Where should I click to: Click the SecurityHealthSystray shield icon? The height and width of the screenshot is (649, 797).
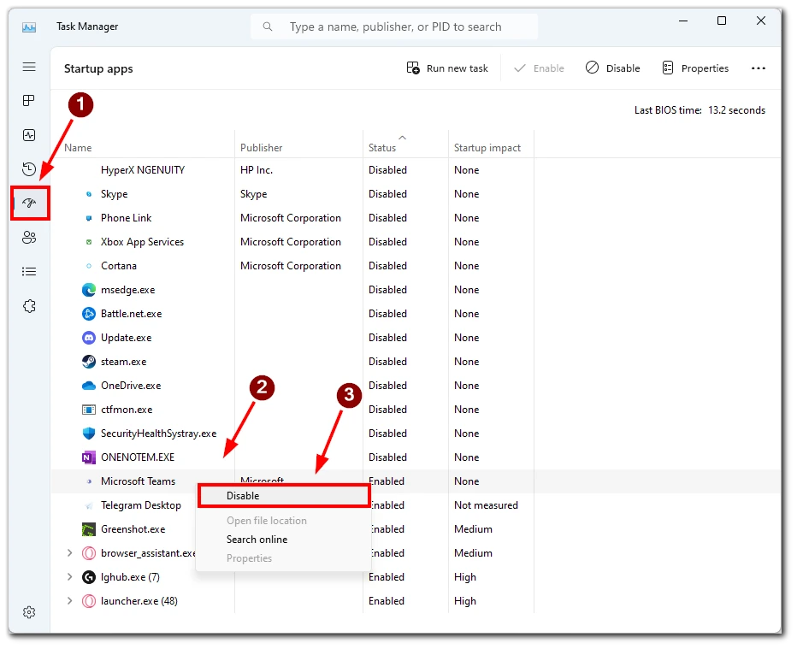(x=89, y=433)
